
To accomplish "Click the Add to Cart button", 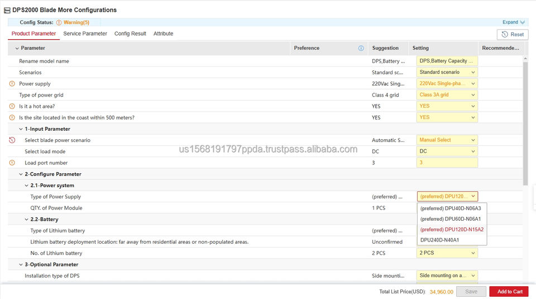I will (x=509, y=292).
